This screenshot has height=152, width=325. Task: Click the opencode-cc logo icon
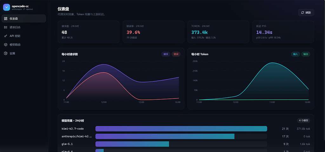click(x=6, y=7)
